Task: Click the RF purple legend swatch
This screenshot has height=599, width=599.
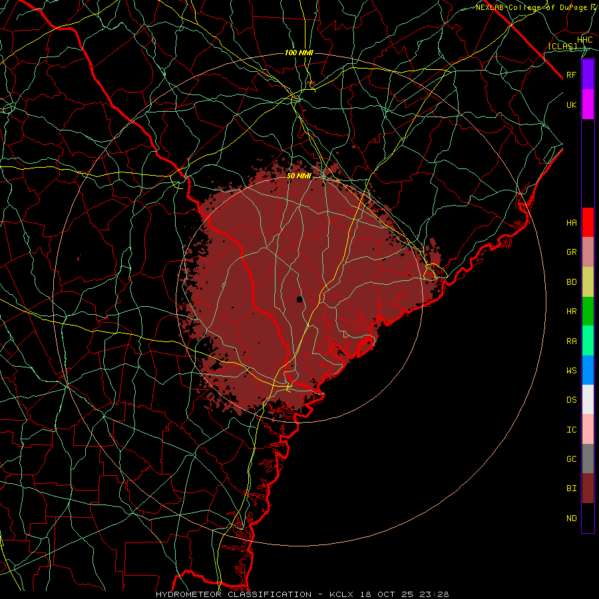Action: coord(588,75)
